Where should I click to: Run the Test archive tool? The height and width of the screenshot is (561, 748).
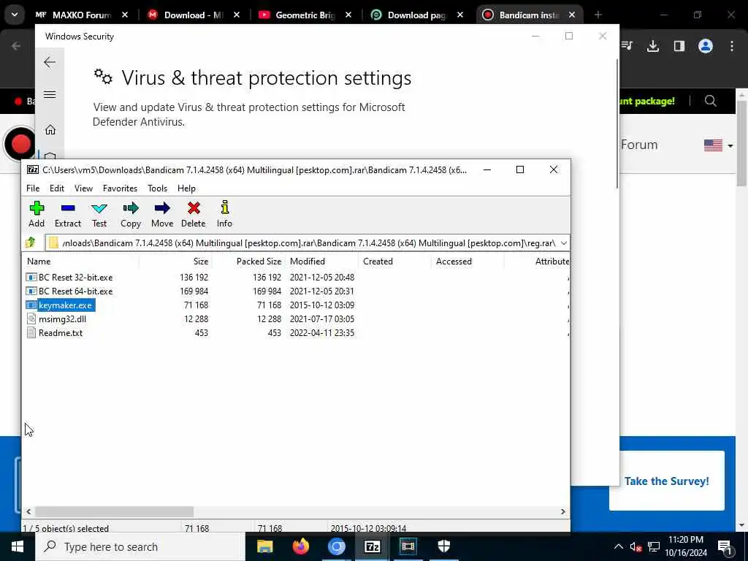coord(99,214)
